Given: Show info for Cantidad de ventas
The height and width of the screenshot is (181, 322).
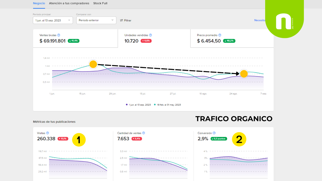Looking at the screenshot, I should (x=143, y=133).
